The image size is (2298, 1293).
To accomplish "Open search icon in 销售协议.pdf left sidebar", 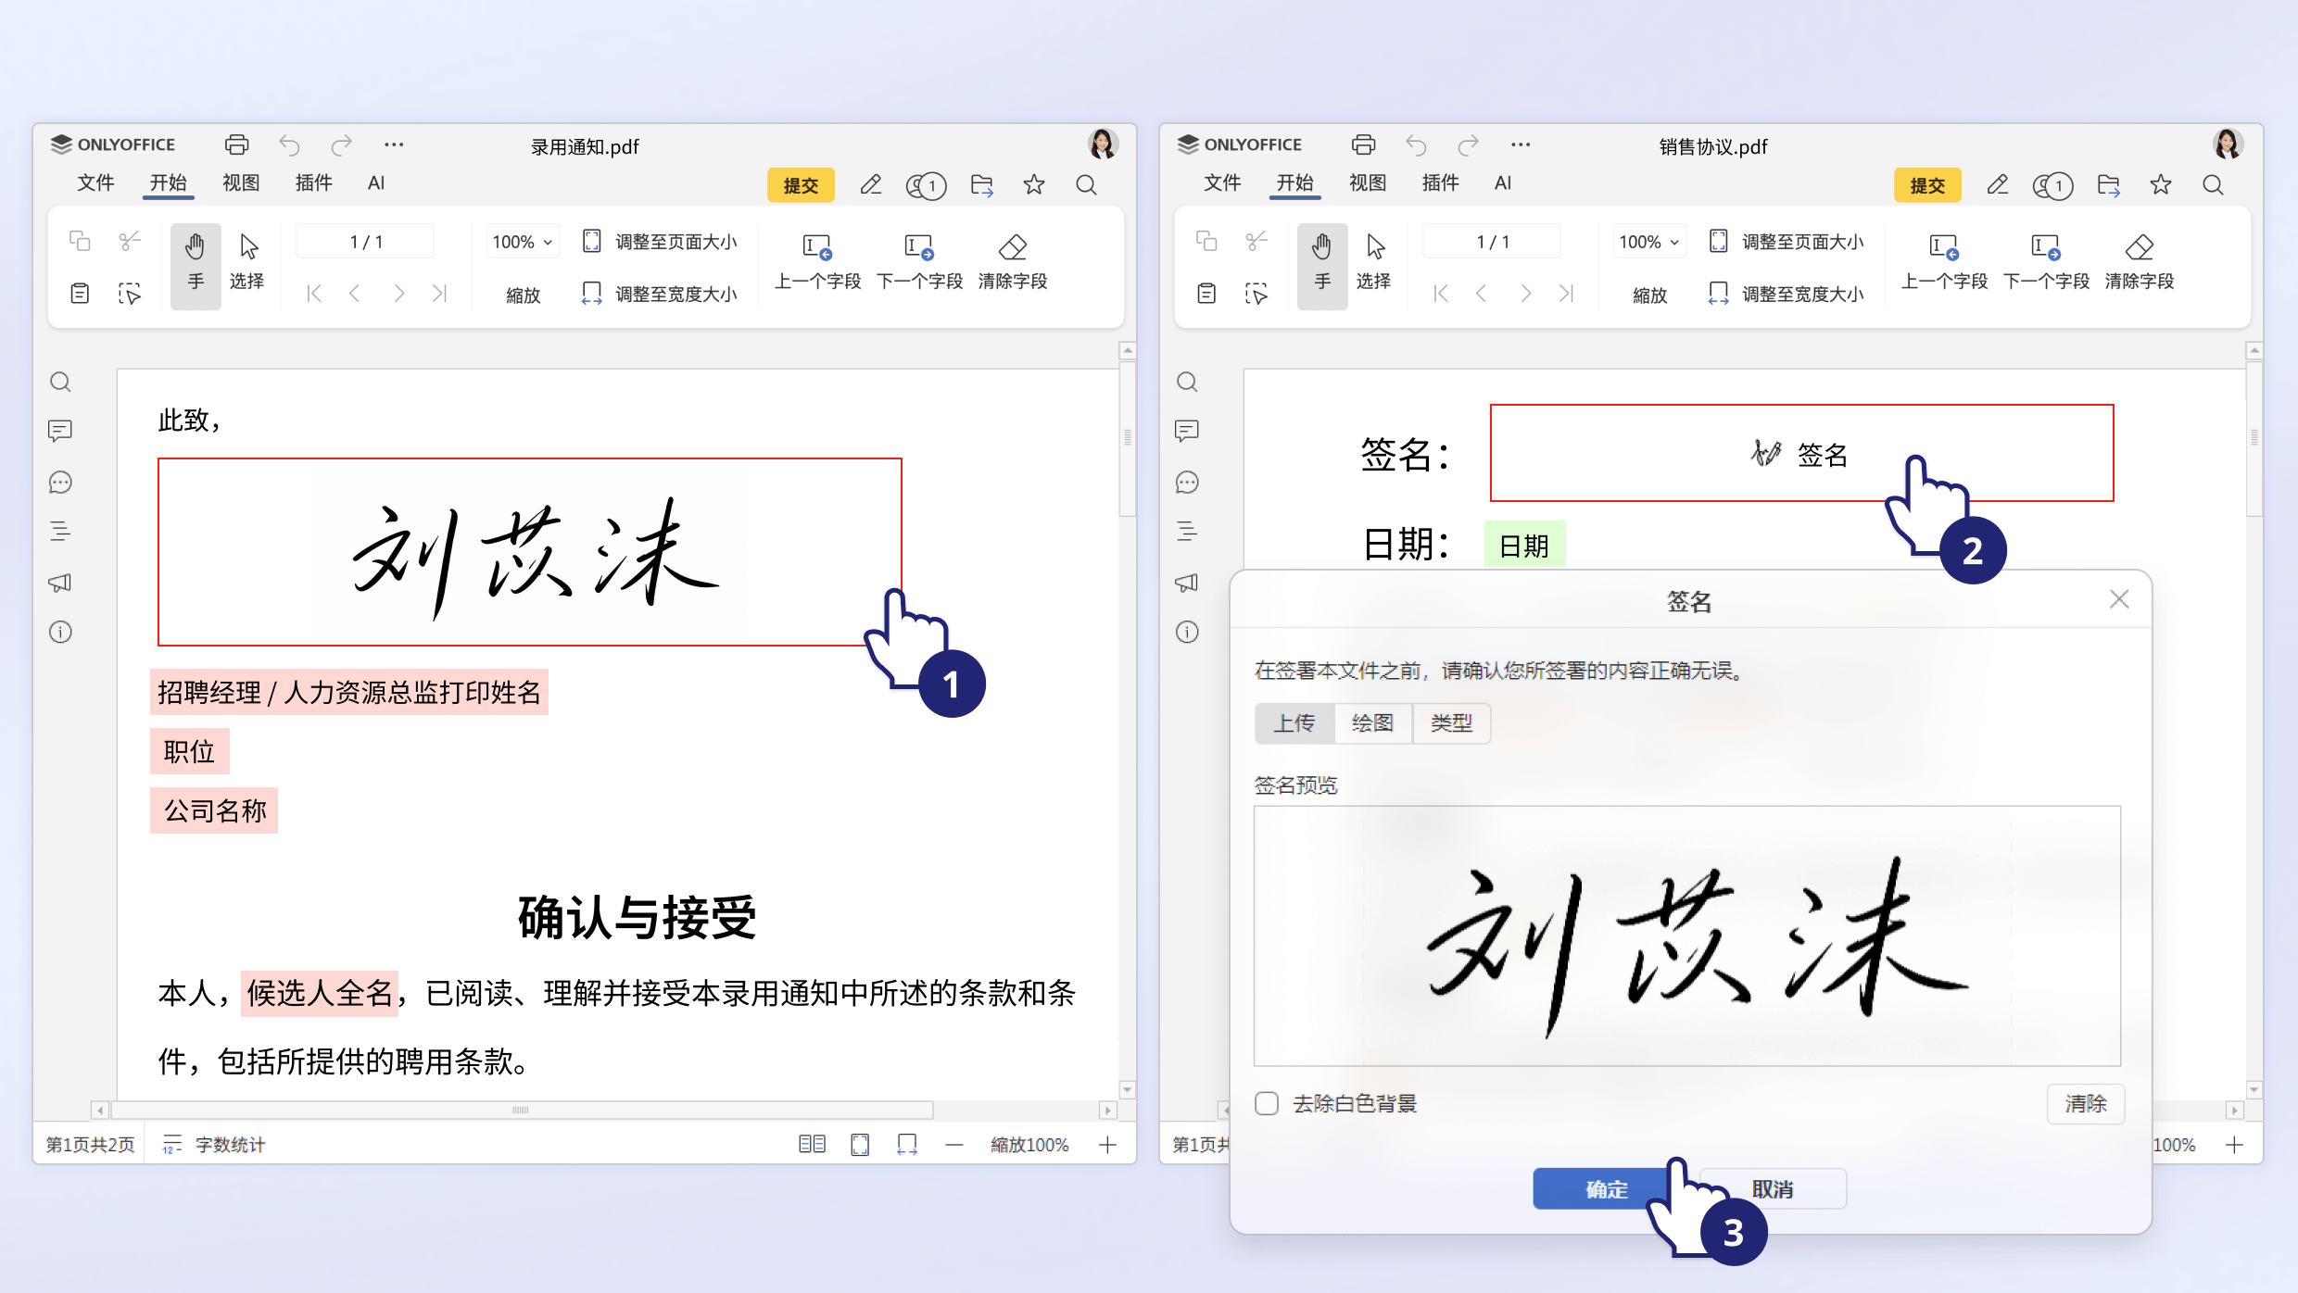I will tap(1188, 382).
